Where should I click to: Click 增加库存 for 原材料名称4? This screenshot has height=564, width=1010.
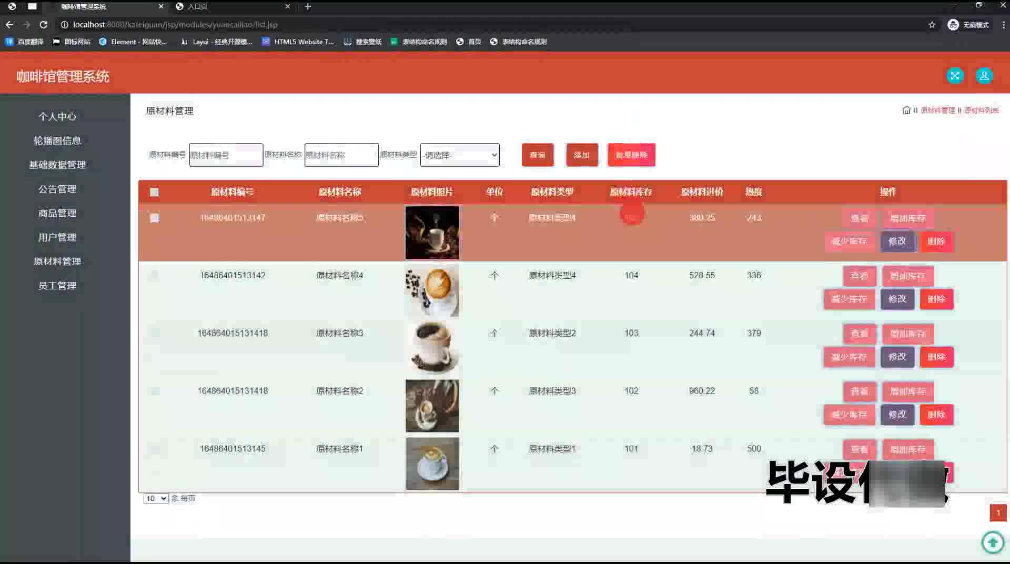pos(907,276)
